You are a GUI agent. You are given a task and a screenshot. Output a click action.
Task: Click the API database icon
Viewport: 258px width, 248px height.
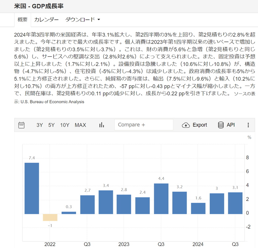coord(221,125)
